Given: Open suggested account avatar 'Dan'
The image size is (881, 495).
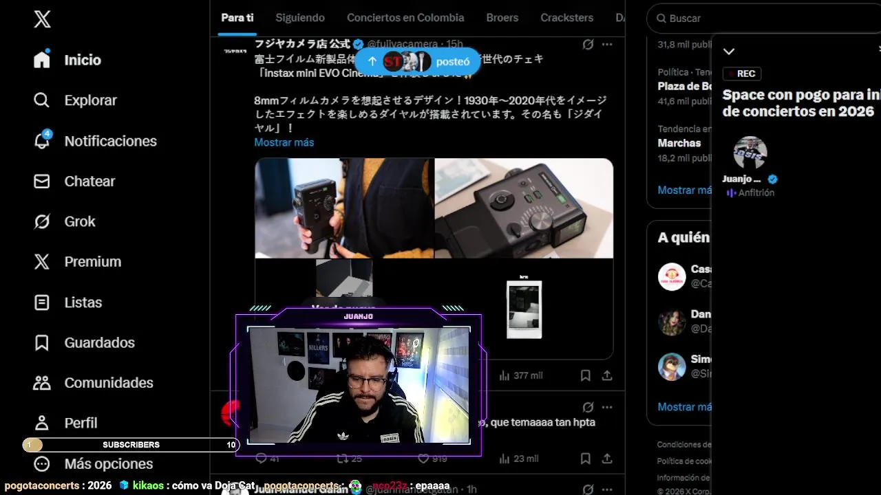Looking at the screenshot, I should (672, 322).
